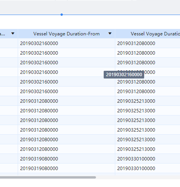Select the first 20190319080000 cell
180x187 pixels.
66,159
